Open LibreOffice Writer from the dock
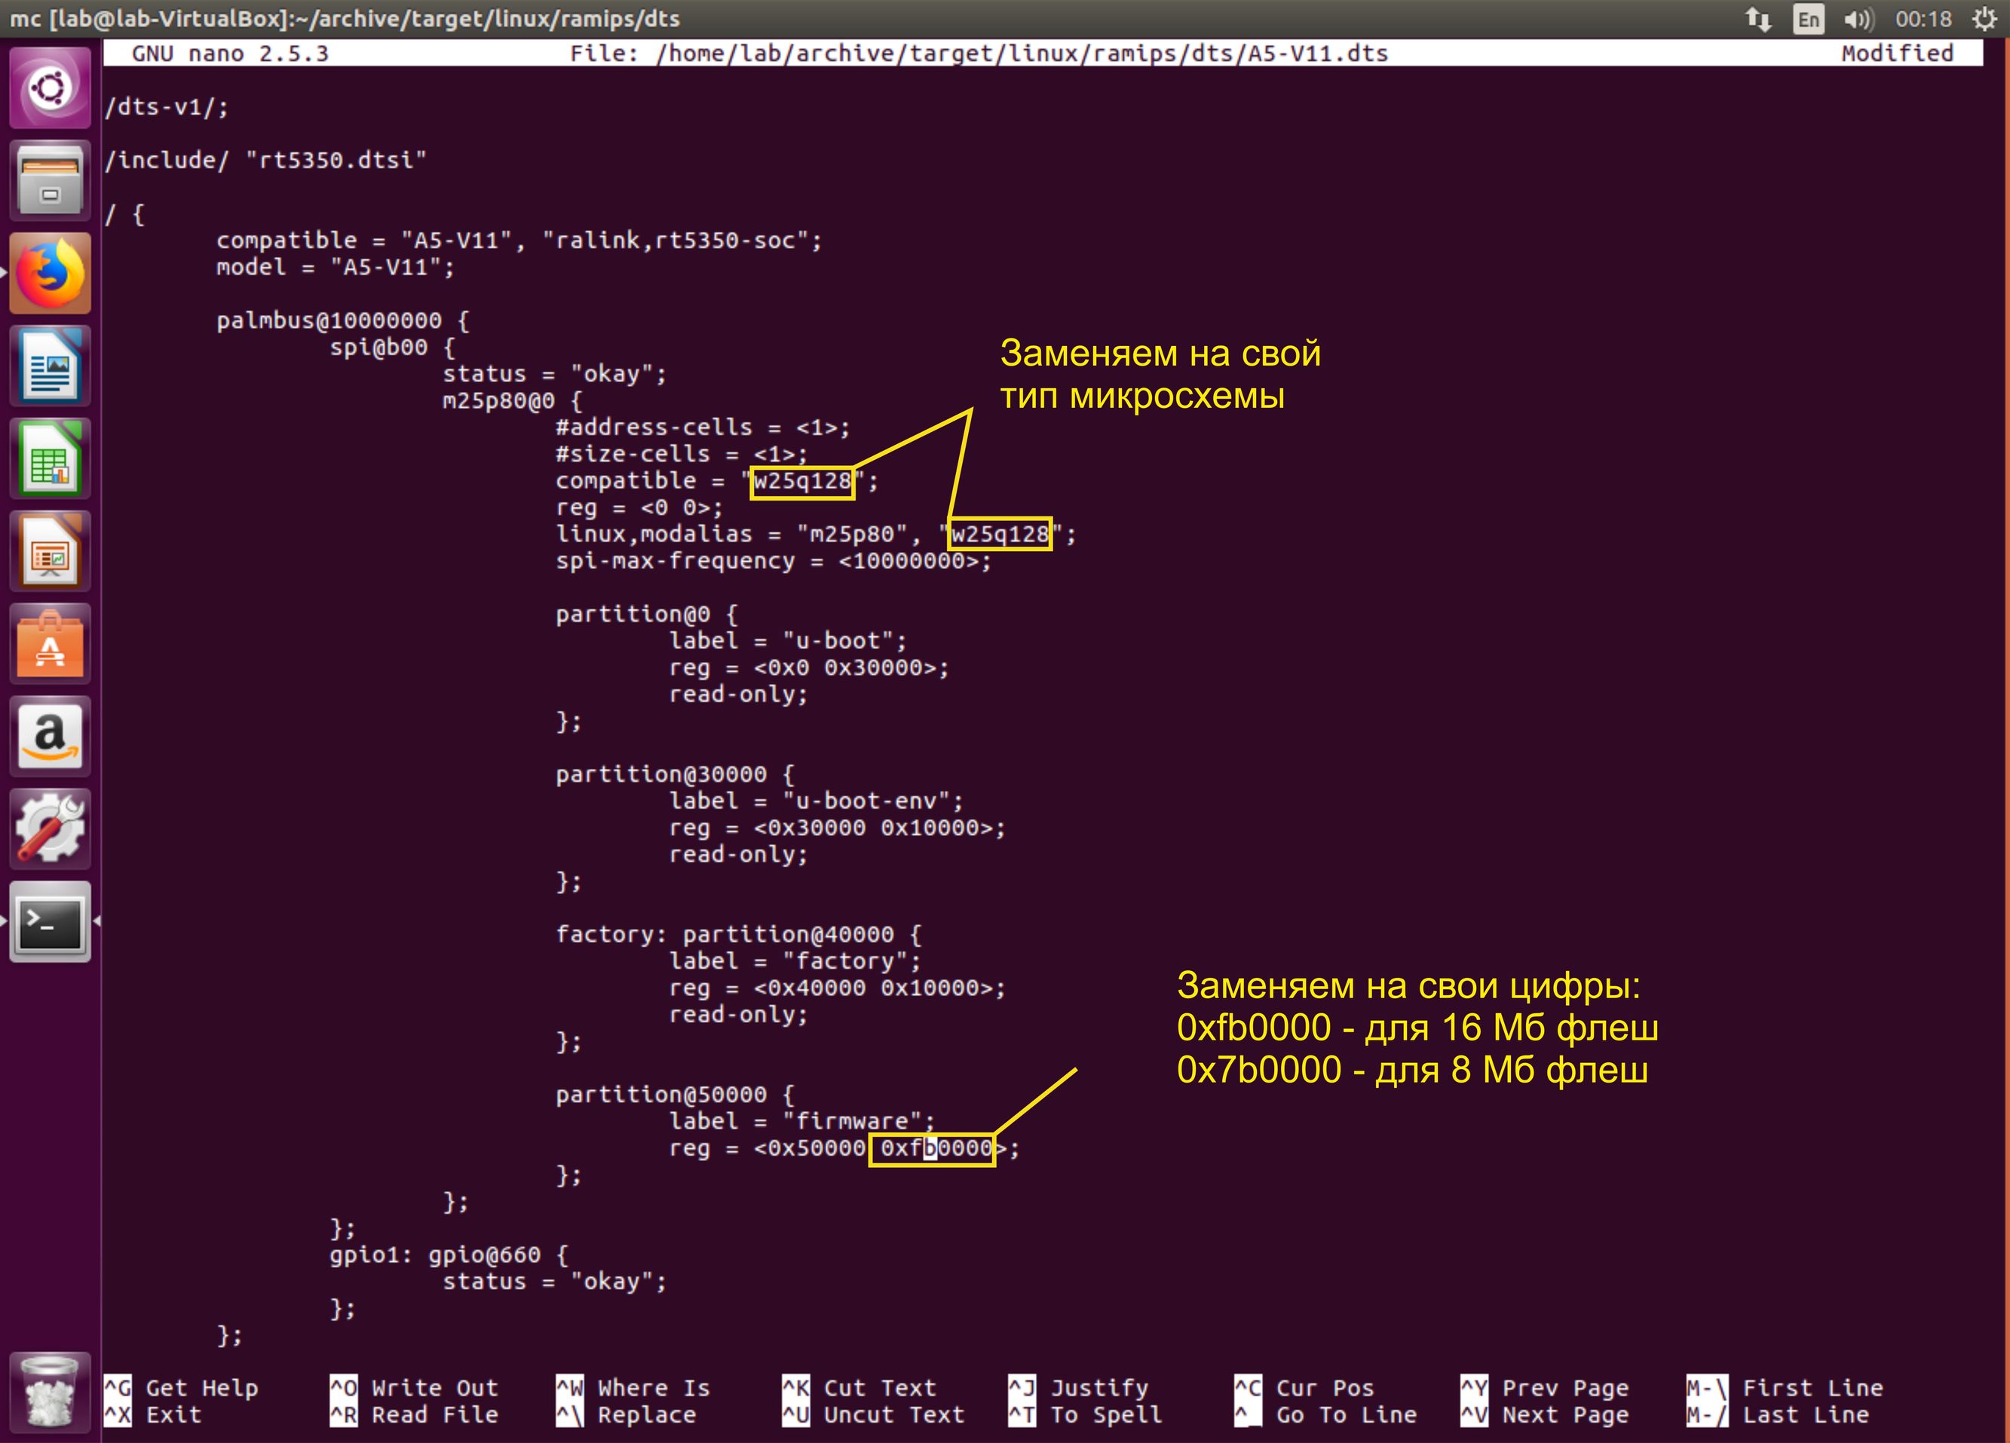2010x1443 pixels. 50,366
